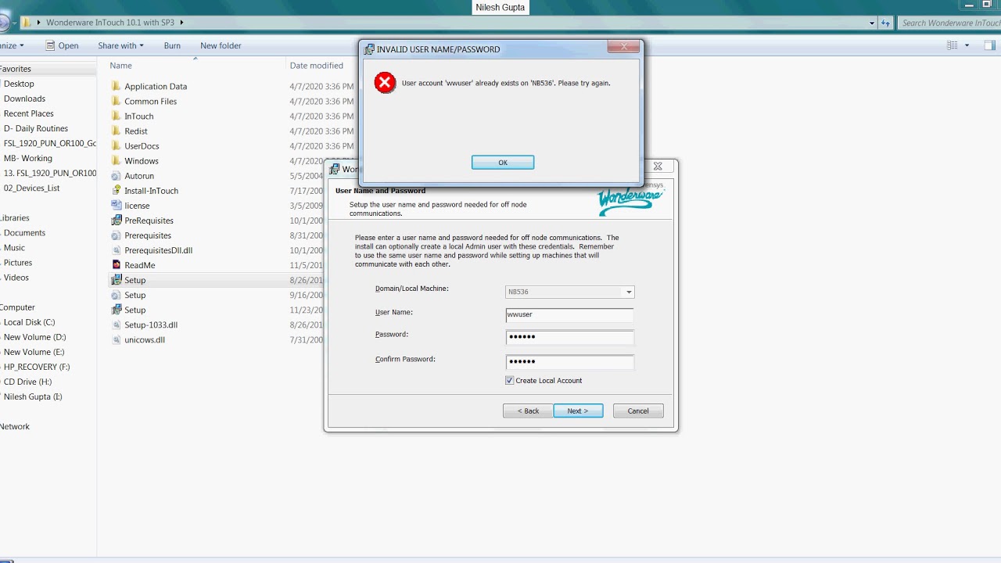
Task: Select the Setup-1033.dll file icon
Action: (116, 325)
